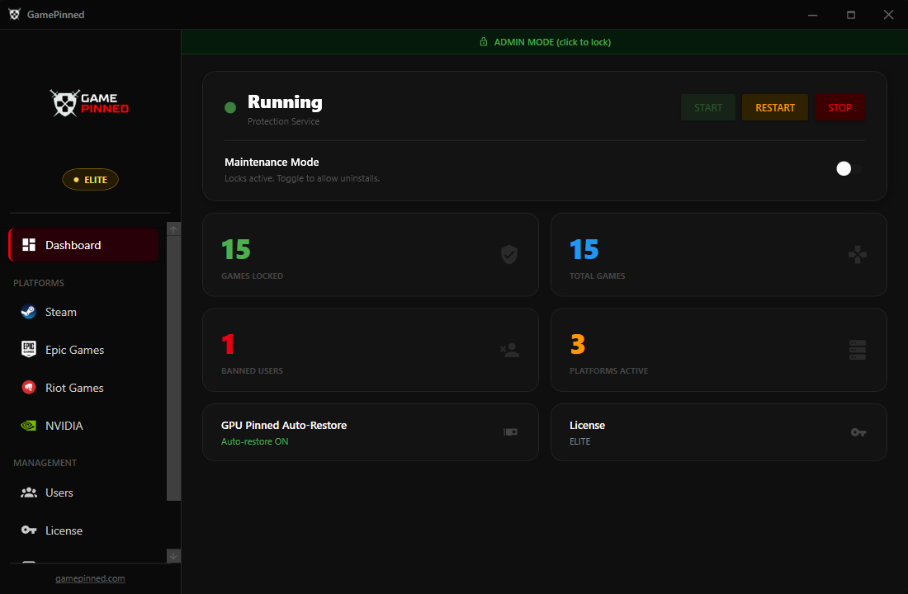Click the shield icon on Games Locked card
This screenshot has width=908, height=594.
(509, 255)
